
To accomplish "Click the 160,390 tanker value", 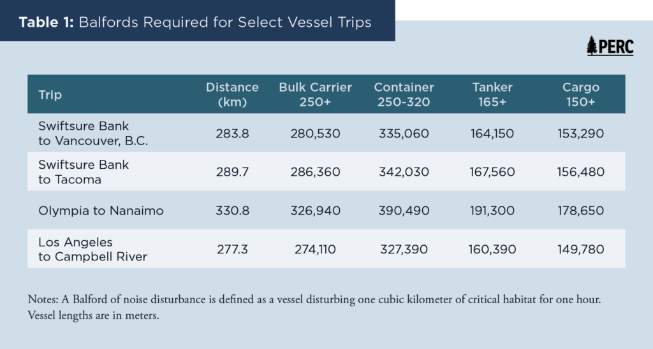I will 492,249.
